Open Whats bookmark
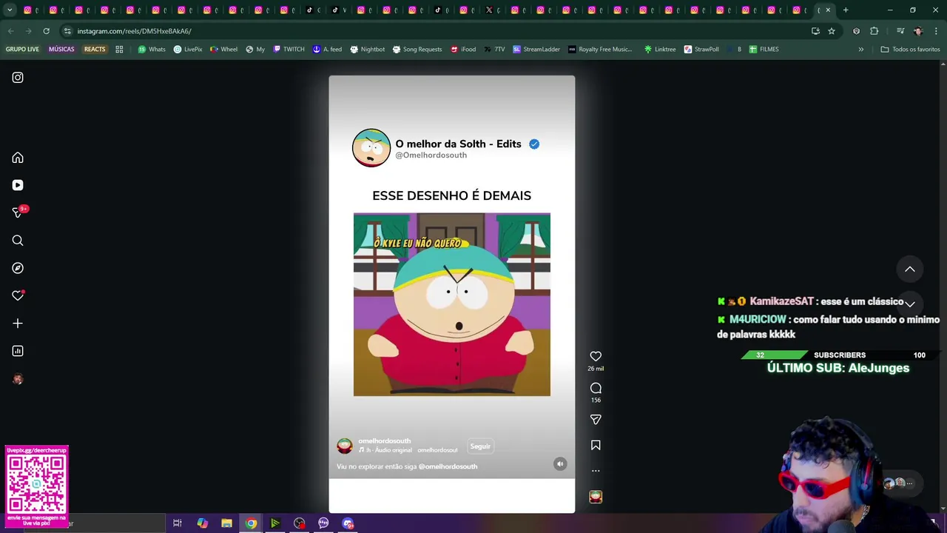Viewport: 947px width, 533px height. [x=152, y=50]
